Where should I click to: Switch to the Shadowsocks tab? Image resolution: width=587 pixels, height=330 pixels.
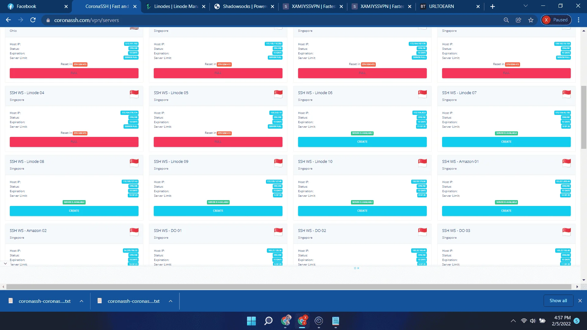tap(244, 6)
